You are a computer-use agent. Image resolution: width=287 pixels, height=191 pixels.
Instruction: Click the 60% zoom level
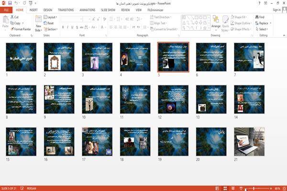[x=277, y=189]
